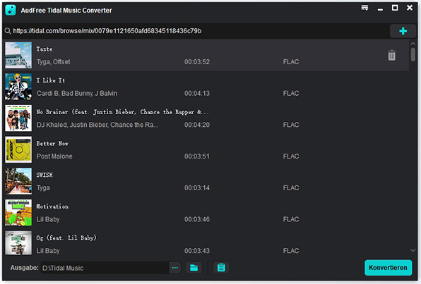Click the Tyga artist under SWISH
This screenshot has height=284, width=421.
click(43, 188)
